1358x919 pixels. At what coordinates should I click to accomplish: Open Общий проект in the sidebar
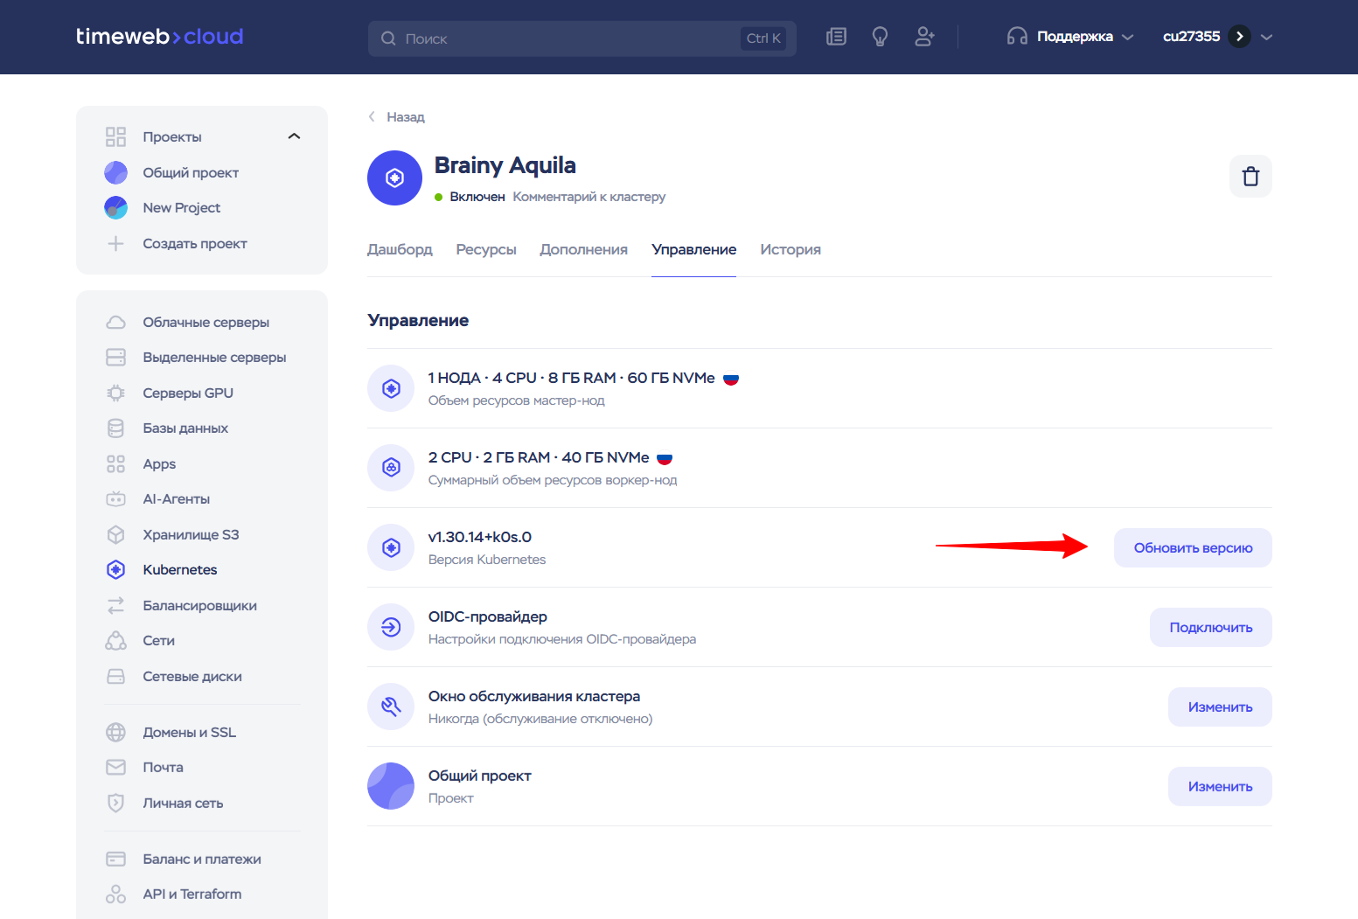point(191,173)
